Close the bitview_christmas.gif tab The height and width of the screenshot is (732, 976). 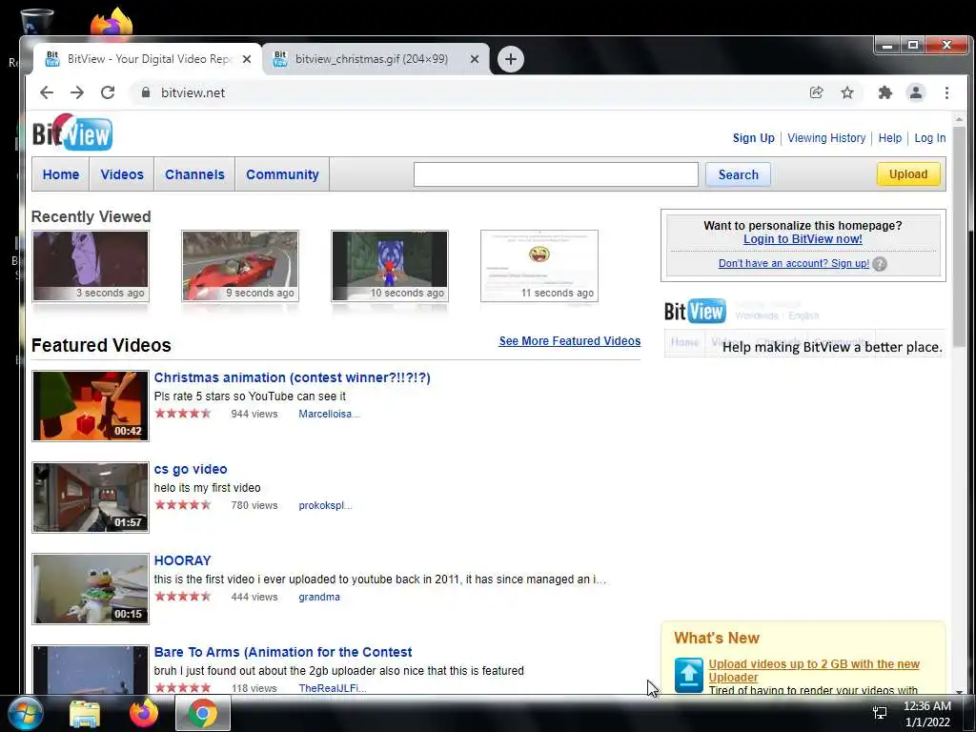tap(475, 59)
